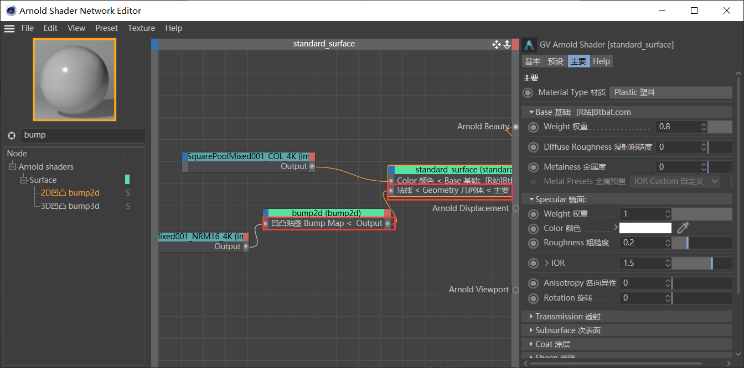Click Arnold Displacement port circle
744x368 pixels.
click(x=516, y=208)
